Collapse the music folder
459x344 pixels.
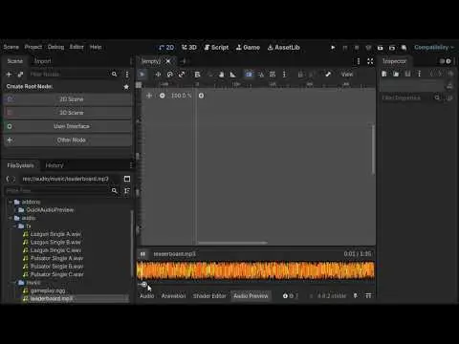14,283
